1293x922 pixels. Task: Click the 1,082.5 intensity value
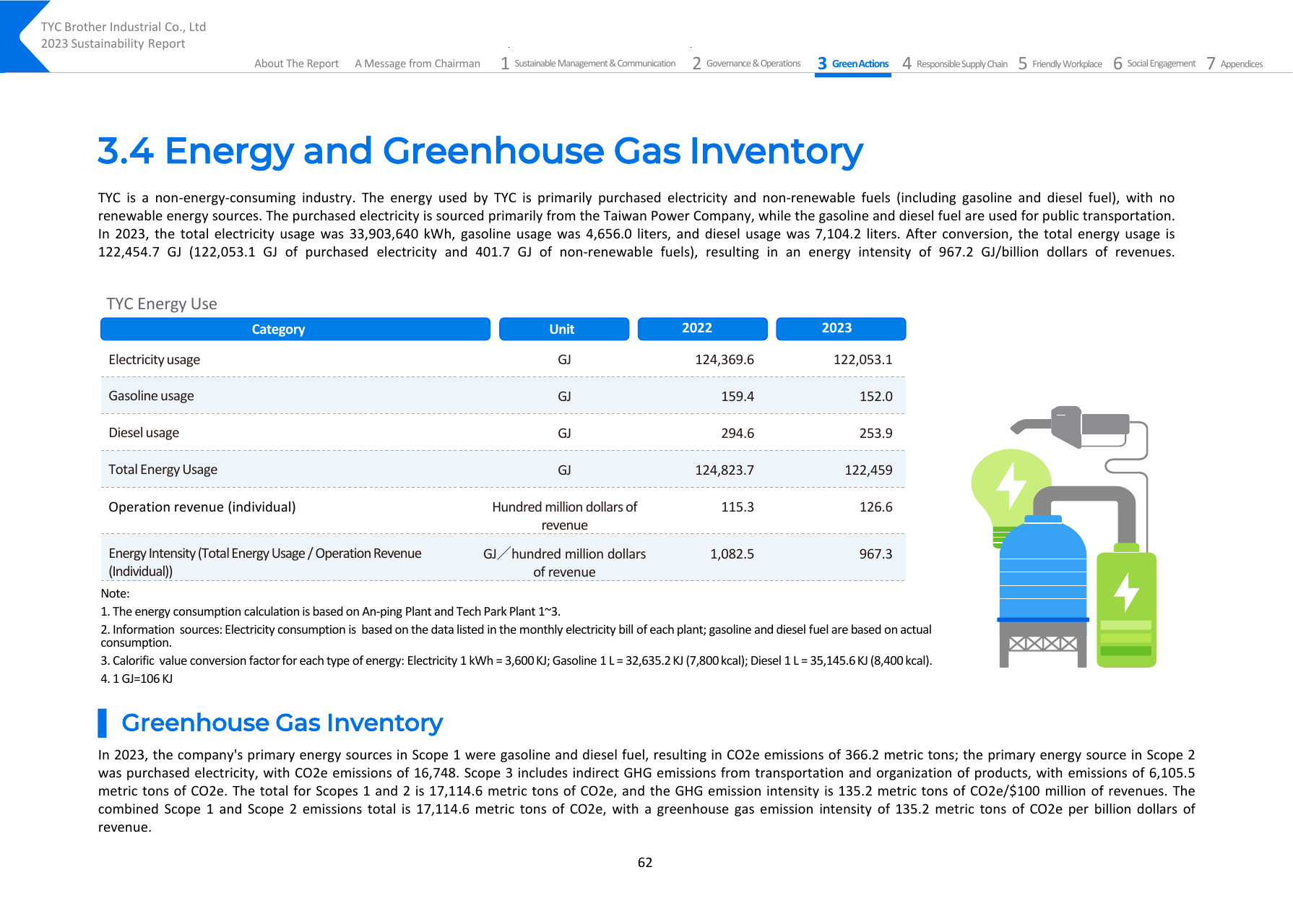pyautogui.click(x=732, y=554)
